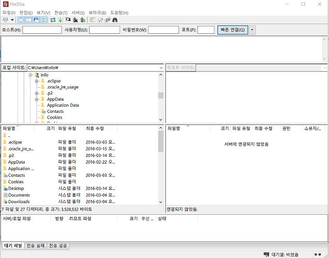Open the directory listing filters dialog
The width and height of the screenshot is (329, 258).
[92, 20]
